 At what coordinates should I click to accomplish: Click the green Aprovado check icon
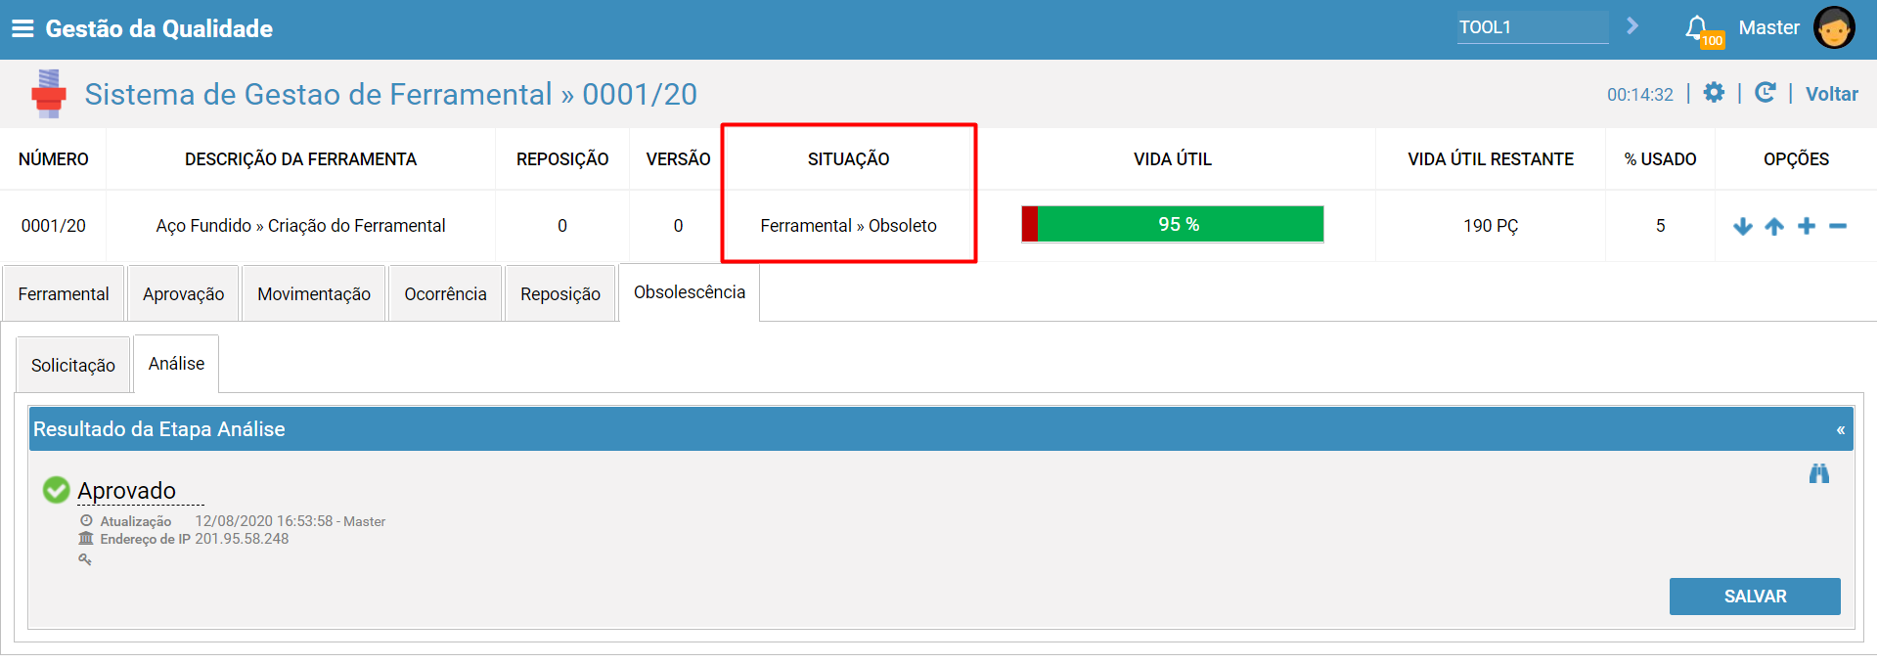57,489
